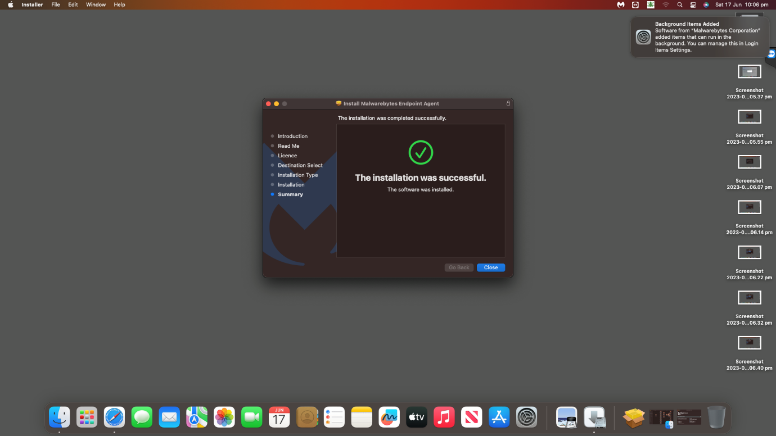Open the File menu

(x=56, y=4)
